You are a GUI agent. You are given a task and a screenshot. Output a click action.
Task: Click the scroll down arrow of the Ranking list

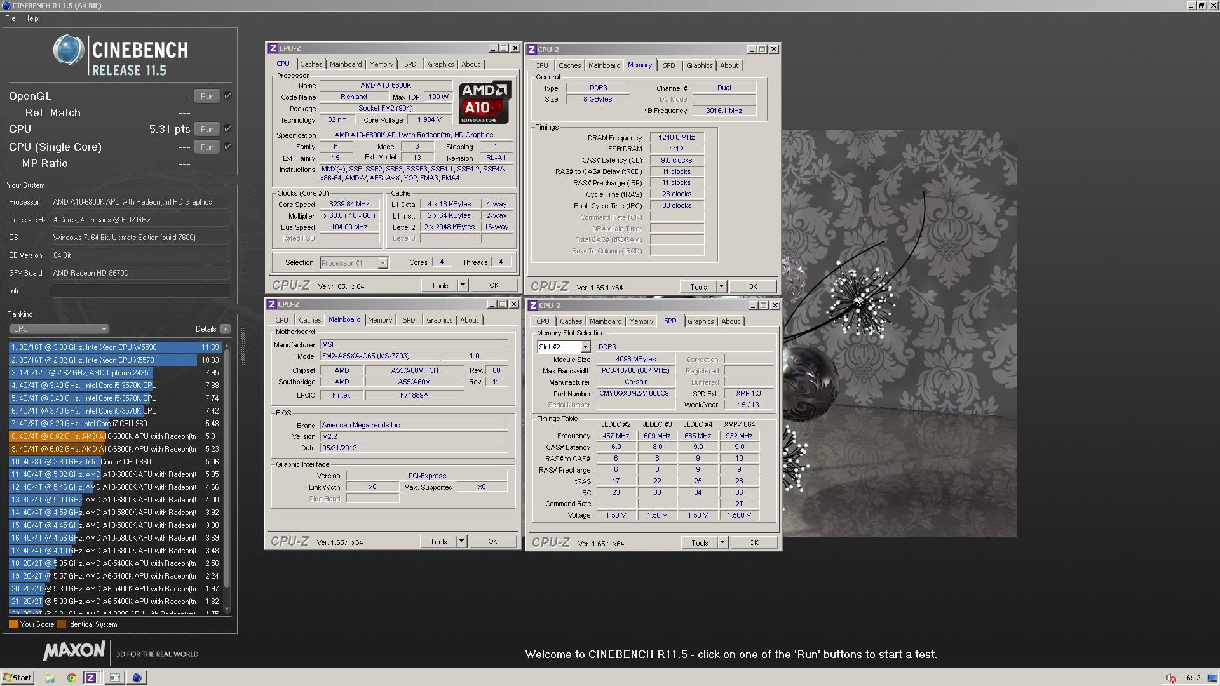(x=227, y=610)
